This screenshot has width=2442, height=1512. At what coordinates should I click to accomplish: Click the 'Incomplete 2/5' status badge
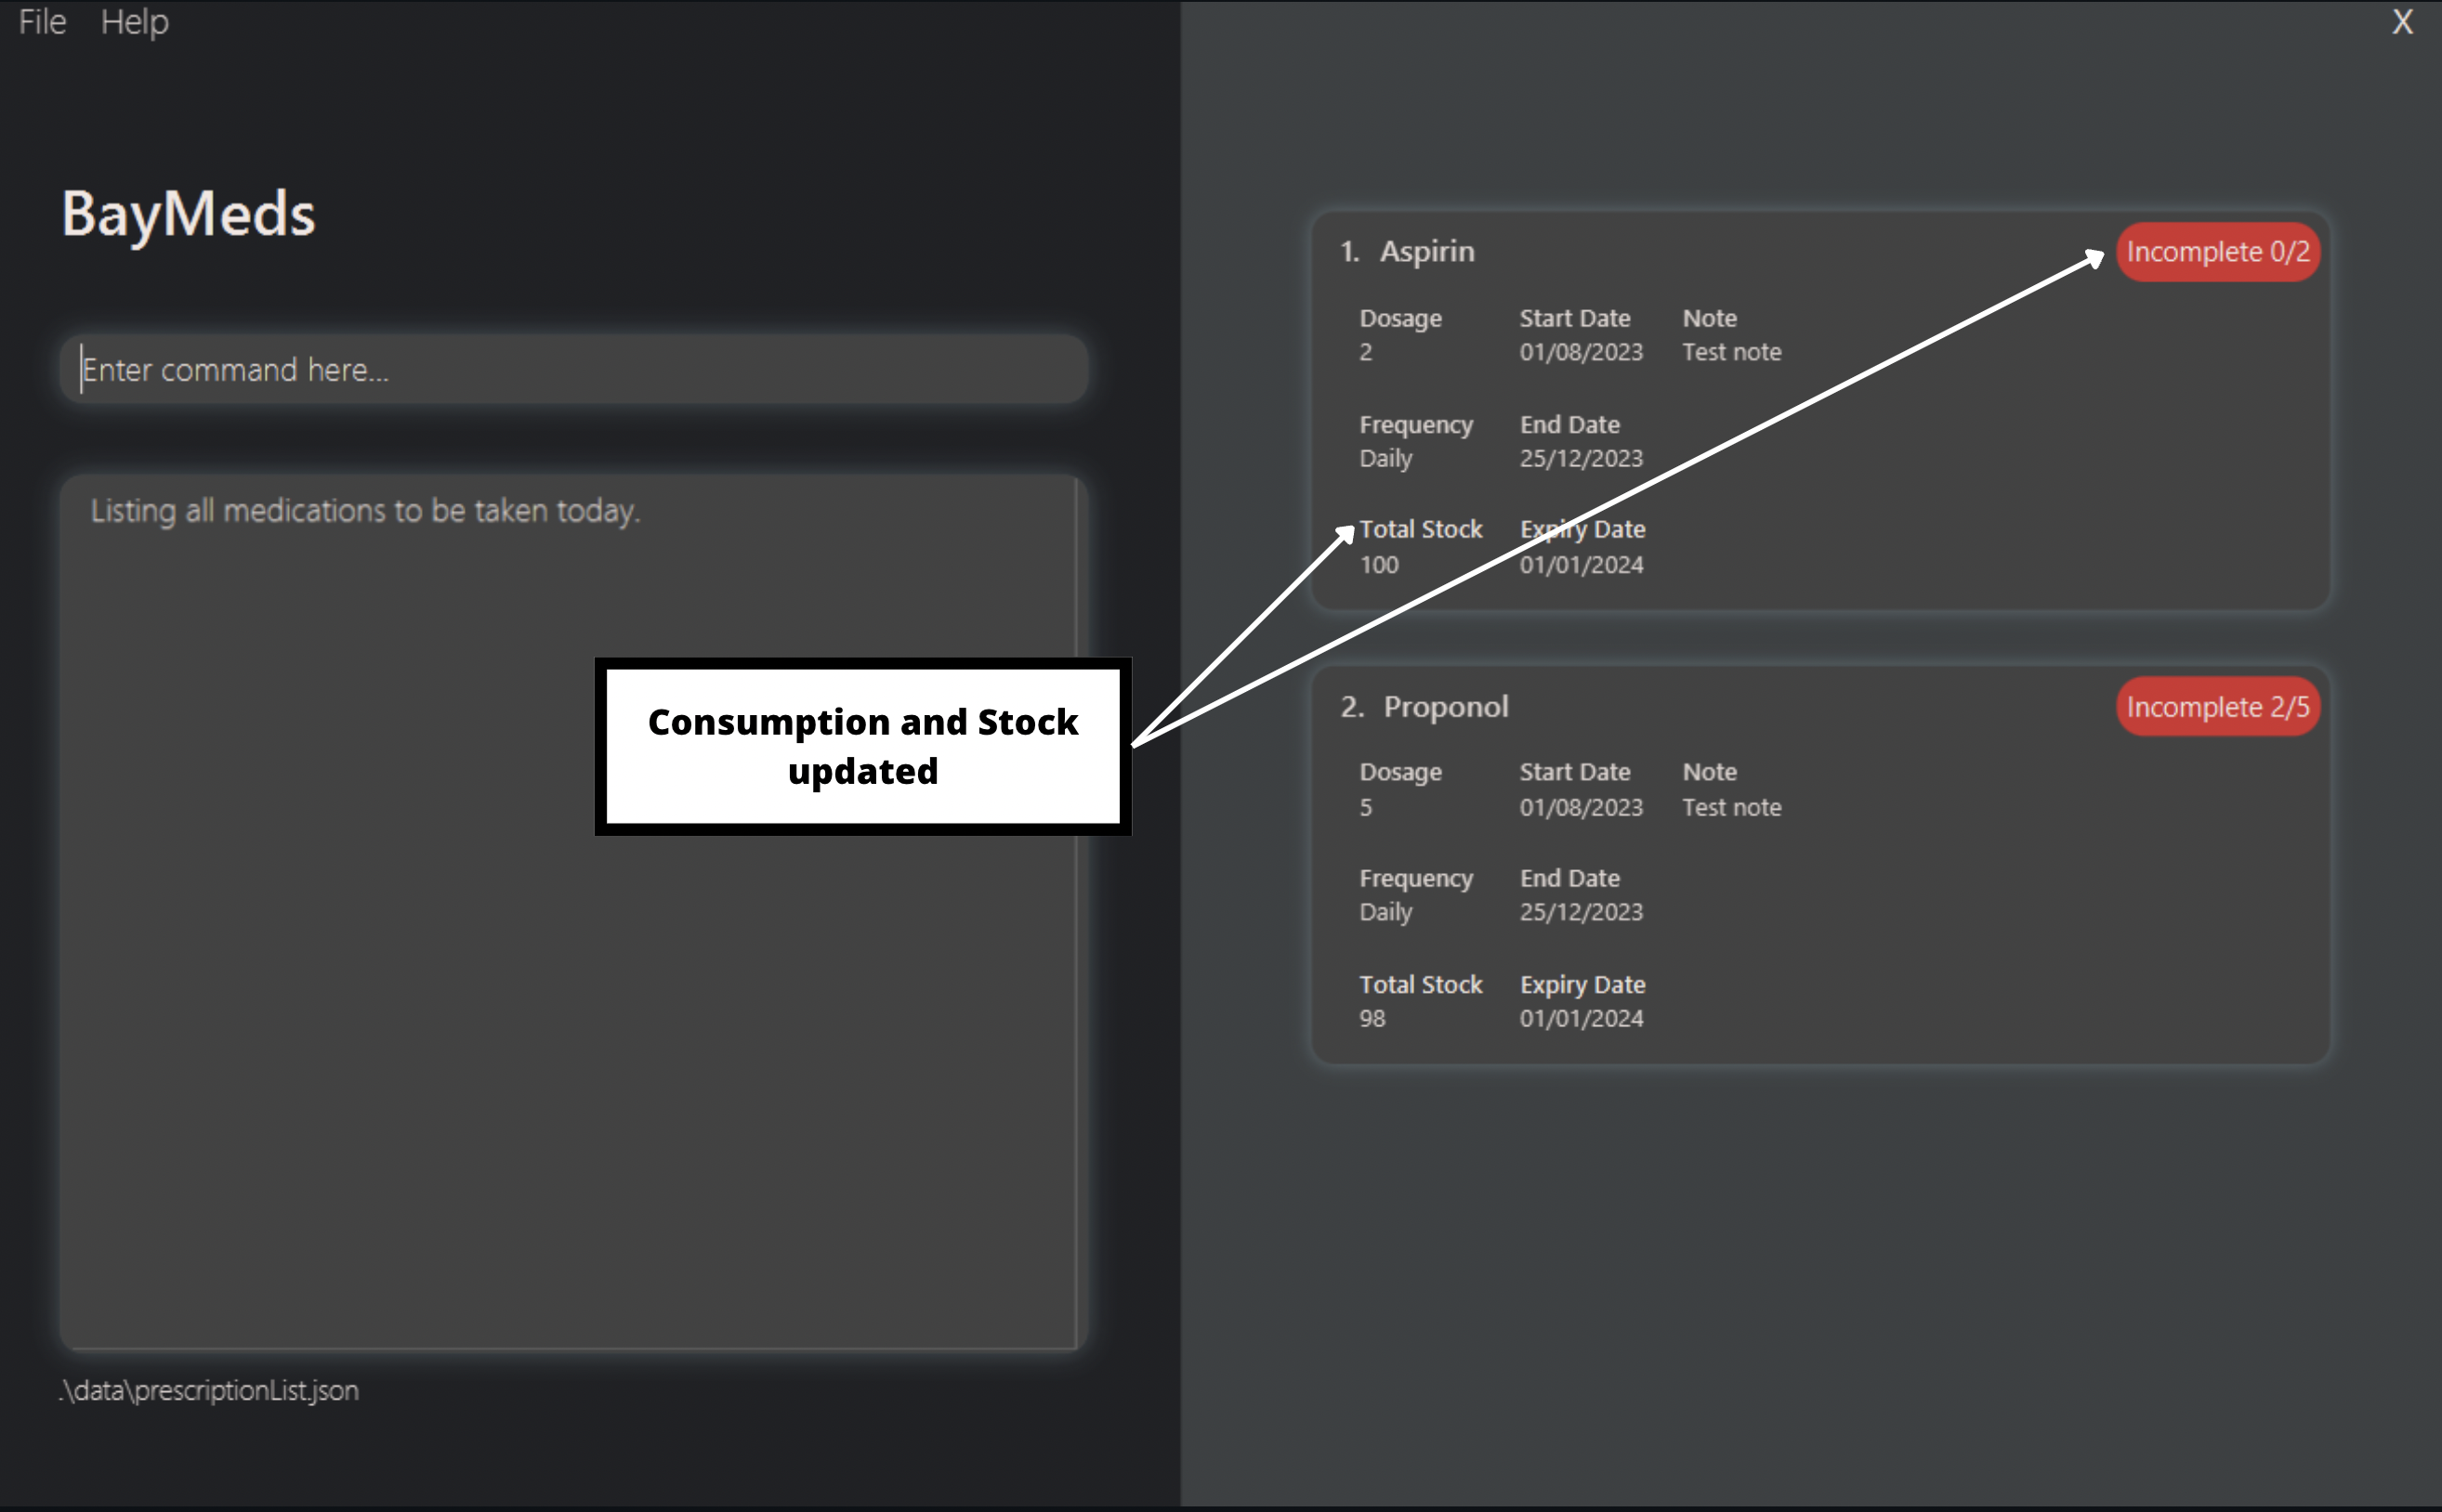click(2217, 707)
